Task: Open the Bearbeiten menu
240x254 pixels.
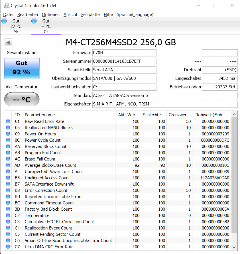Action: point(28,15)
